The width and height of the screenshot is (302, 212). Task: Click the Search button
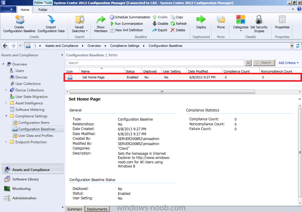(x=264, y=63)
